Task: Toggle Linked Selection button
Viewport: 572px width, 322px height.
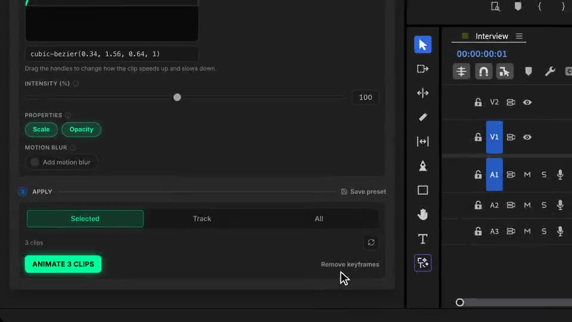Action: (505, 71)
